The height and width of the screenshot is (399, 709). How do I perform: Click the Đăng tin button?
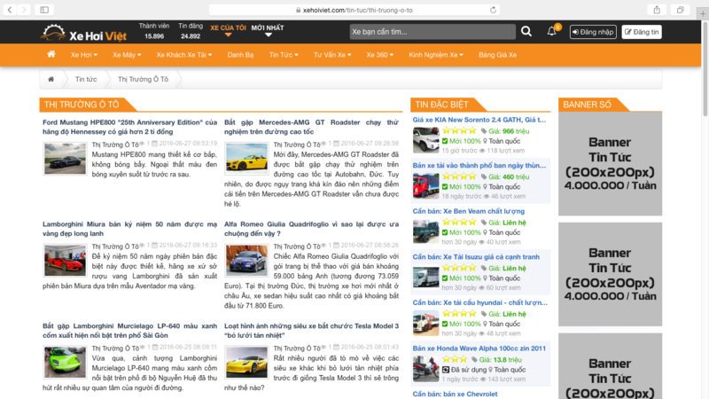coord(641,32)
